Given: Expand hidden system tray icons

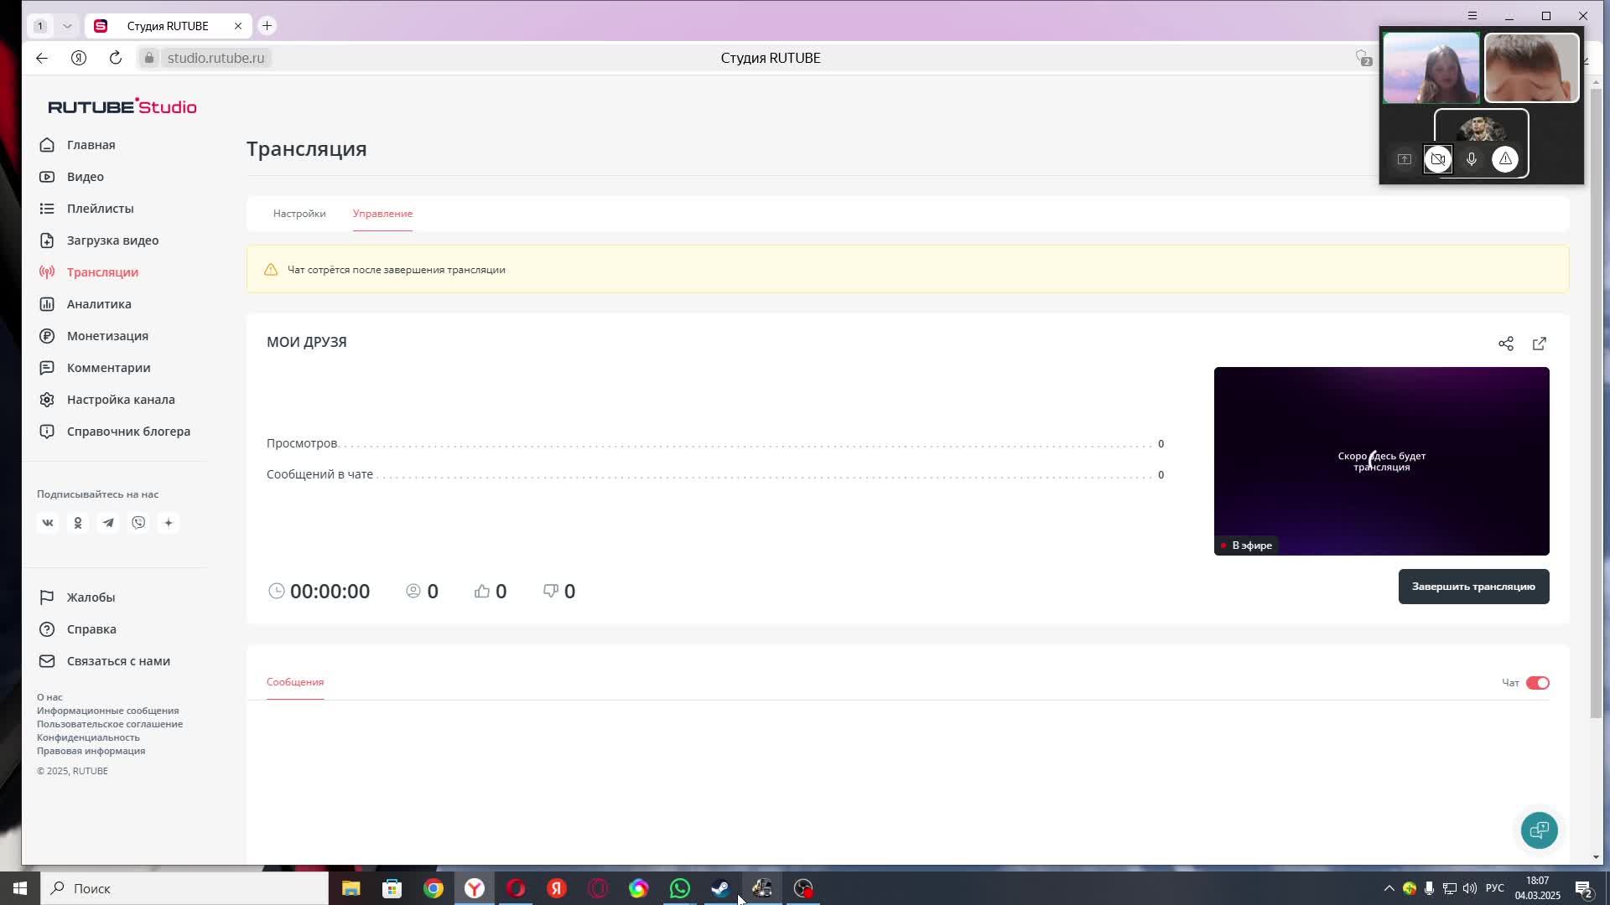Looking at the screenshot, I should pyautogui.click(x=1389, y=888).
